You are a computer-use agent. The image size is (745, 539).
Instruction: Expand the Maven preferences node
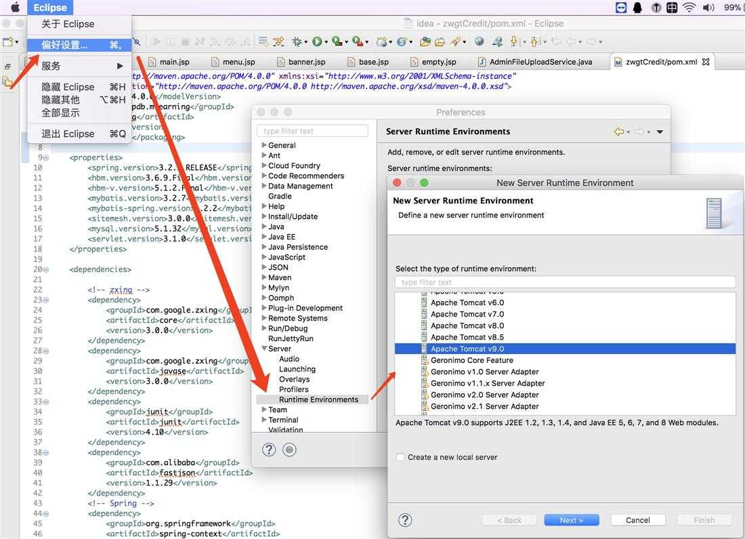[x=264, y=277]
